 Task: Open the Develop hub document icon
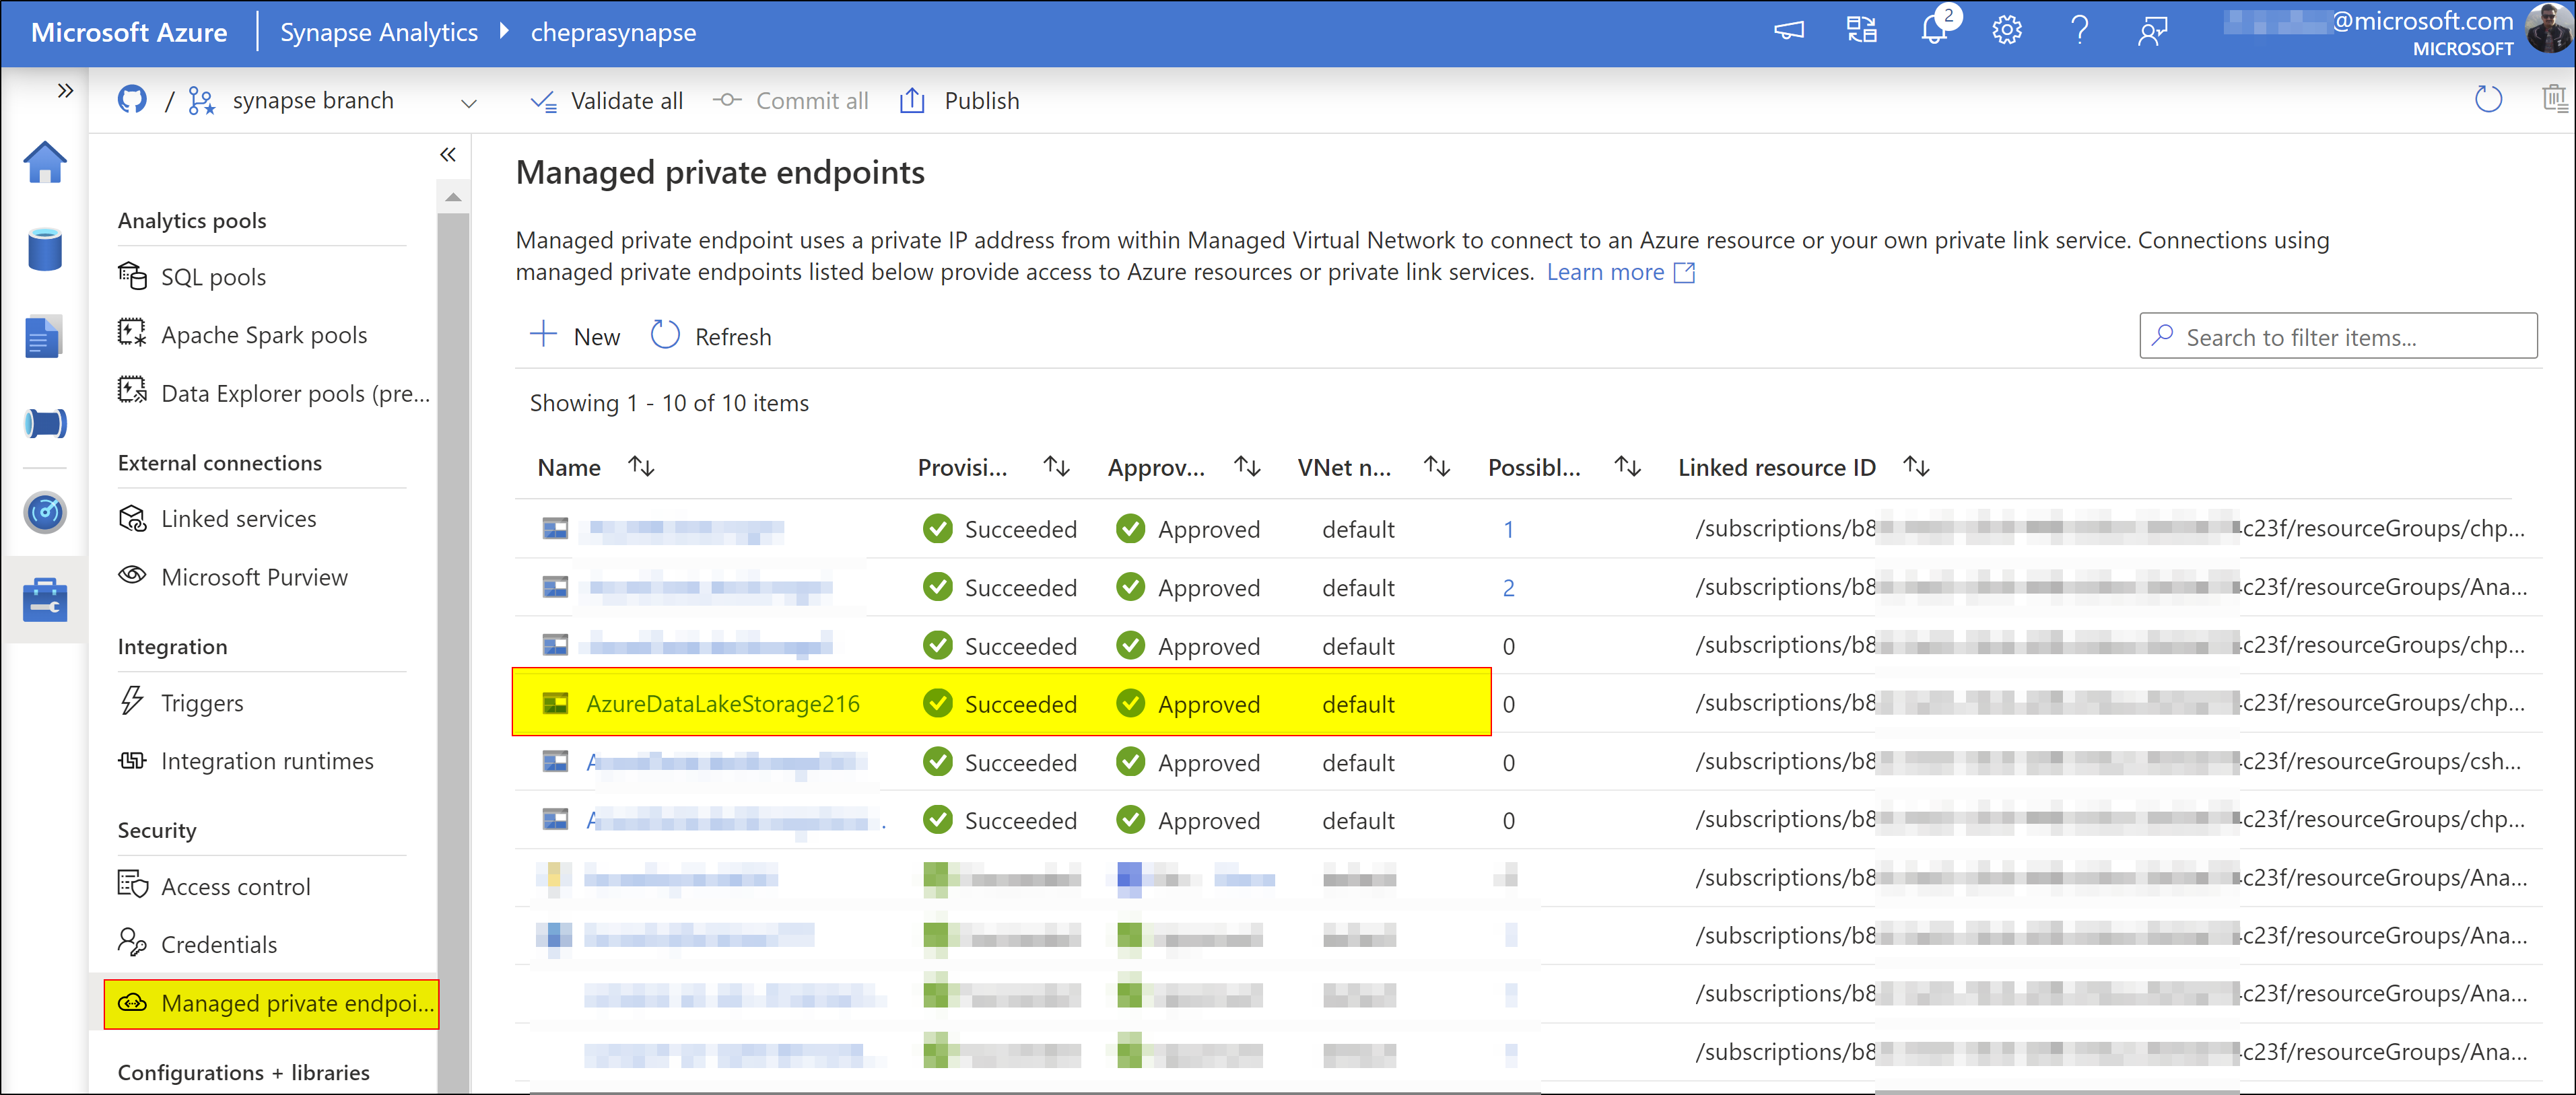pos(44,337)
